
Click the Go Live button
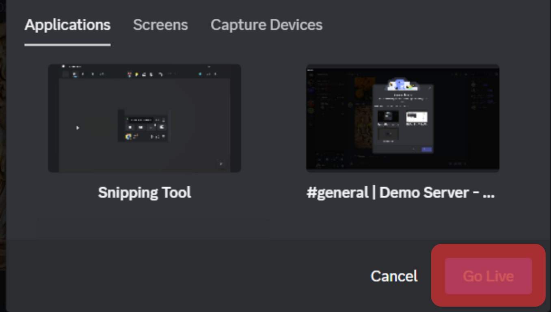[488, 276]
